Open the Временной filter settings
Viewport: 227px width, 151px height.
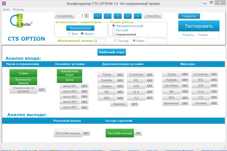[171, 103]
